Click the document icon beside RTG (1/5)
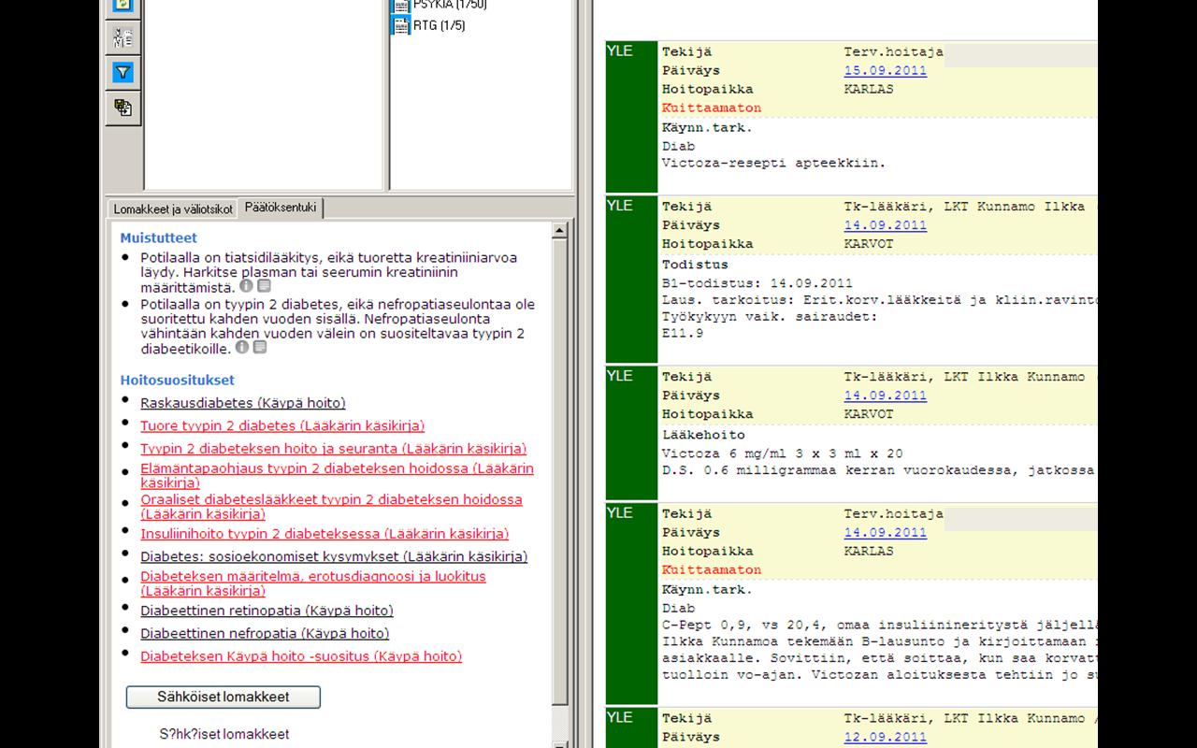 401,25
